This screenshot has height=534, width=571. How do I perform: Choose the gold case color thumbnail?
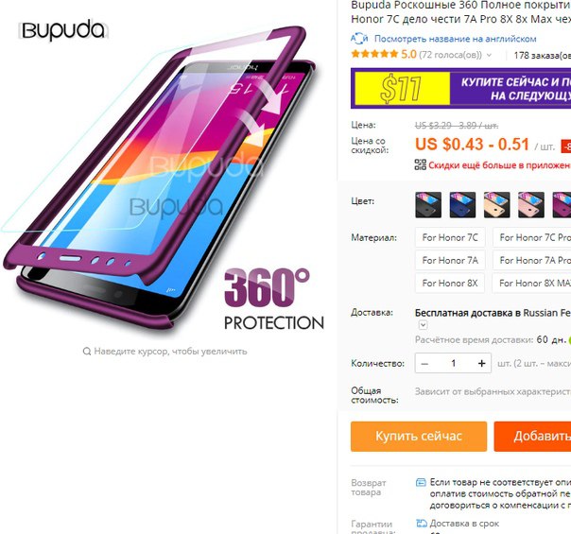496,205
